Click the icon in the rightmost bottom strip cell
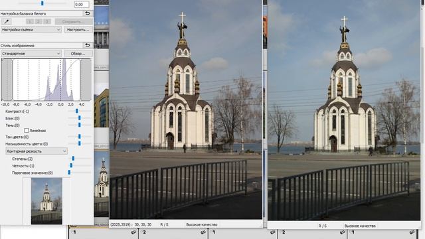 click(x=412, y=232)
